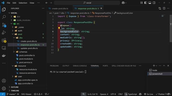Switch to the DEBUG CONSOLE tab
The width and height of the screenshot is (172, 96).
point(80,66)
